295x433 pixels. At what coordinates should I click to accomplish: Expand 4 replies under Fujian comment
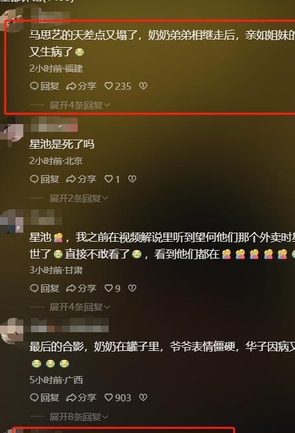[x=80, y=105]
